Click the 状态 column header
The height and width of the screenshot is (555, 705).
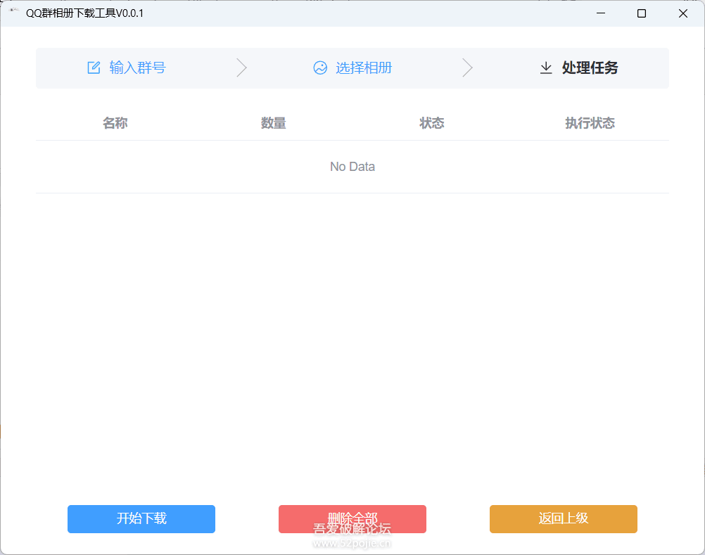[431, 122]
